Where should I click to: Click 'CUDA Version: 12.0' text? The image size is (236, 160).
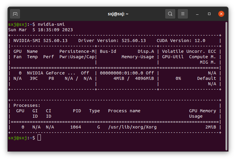coord(181,41)
